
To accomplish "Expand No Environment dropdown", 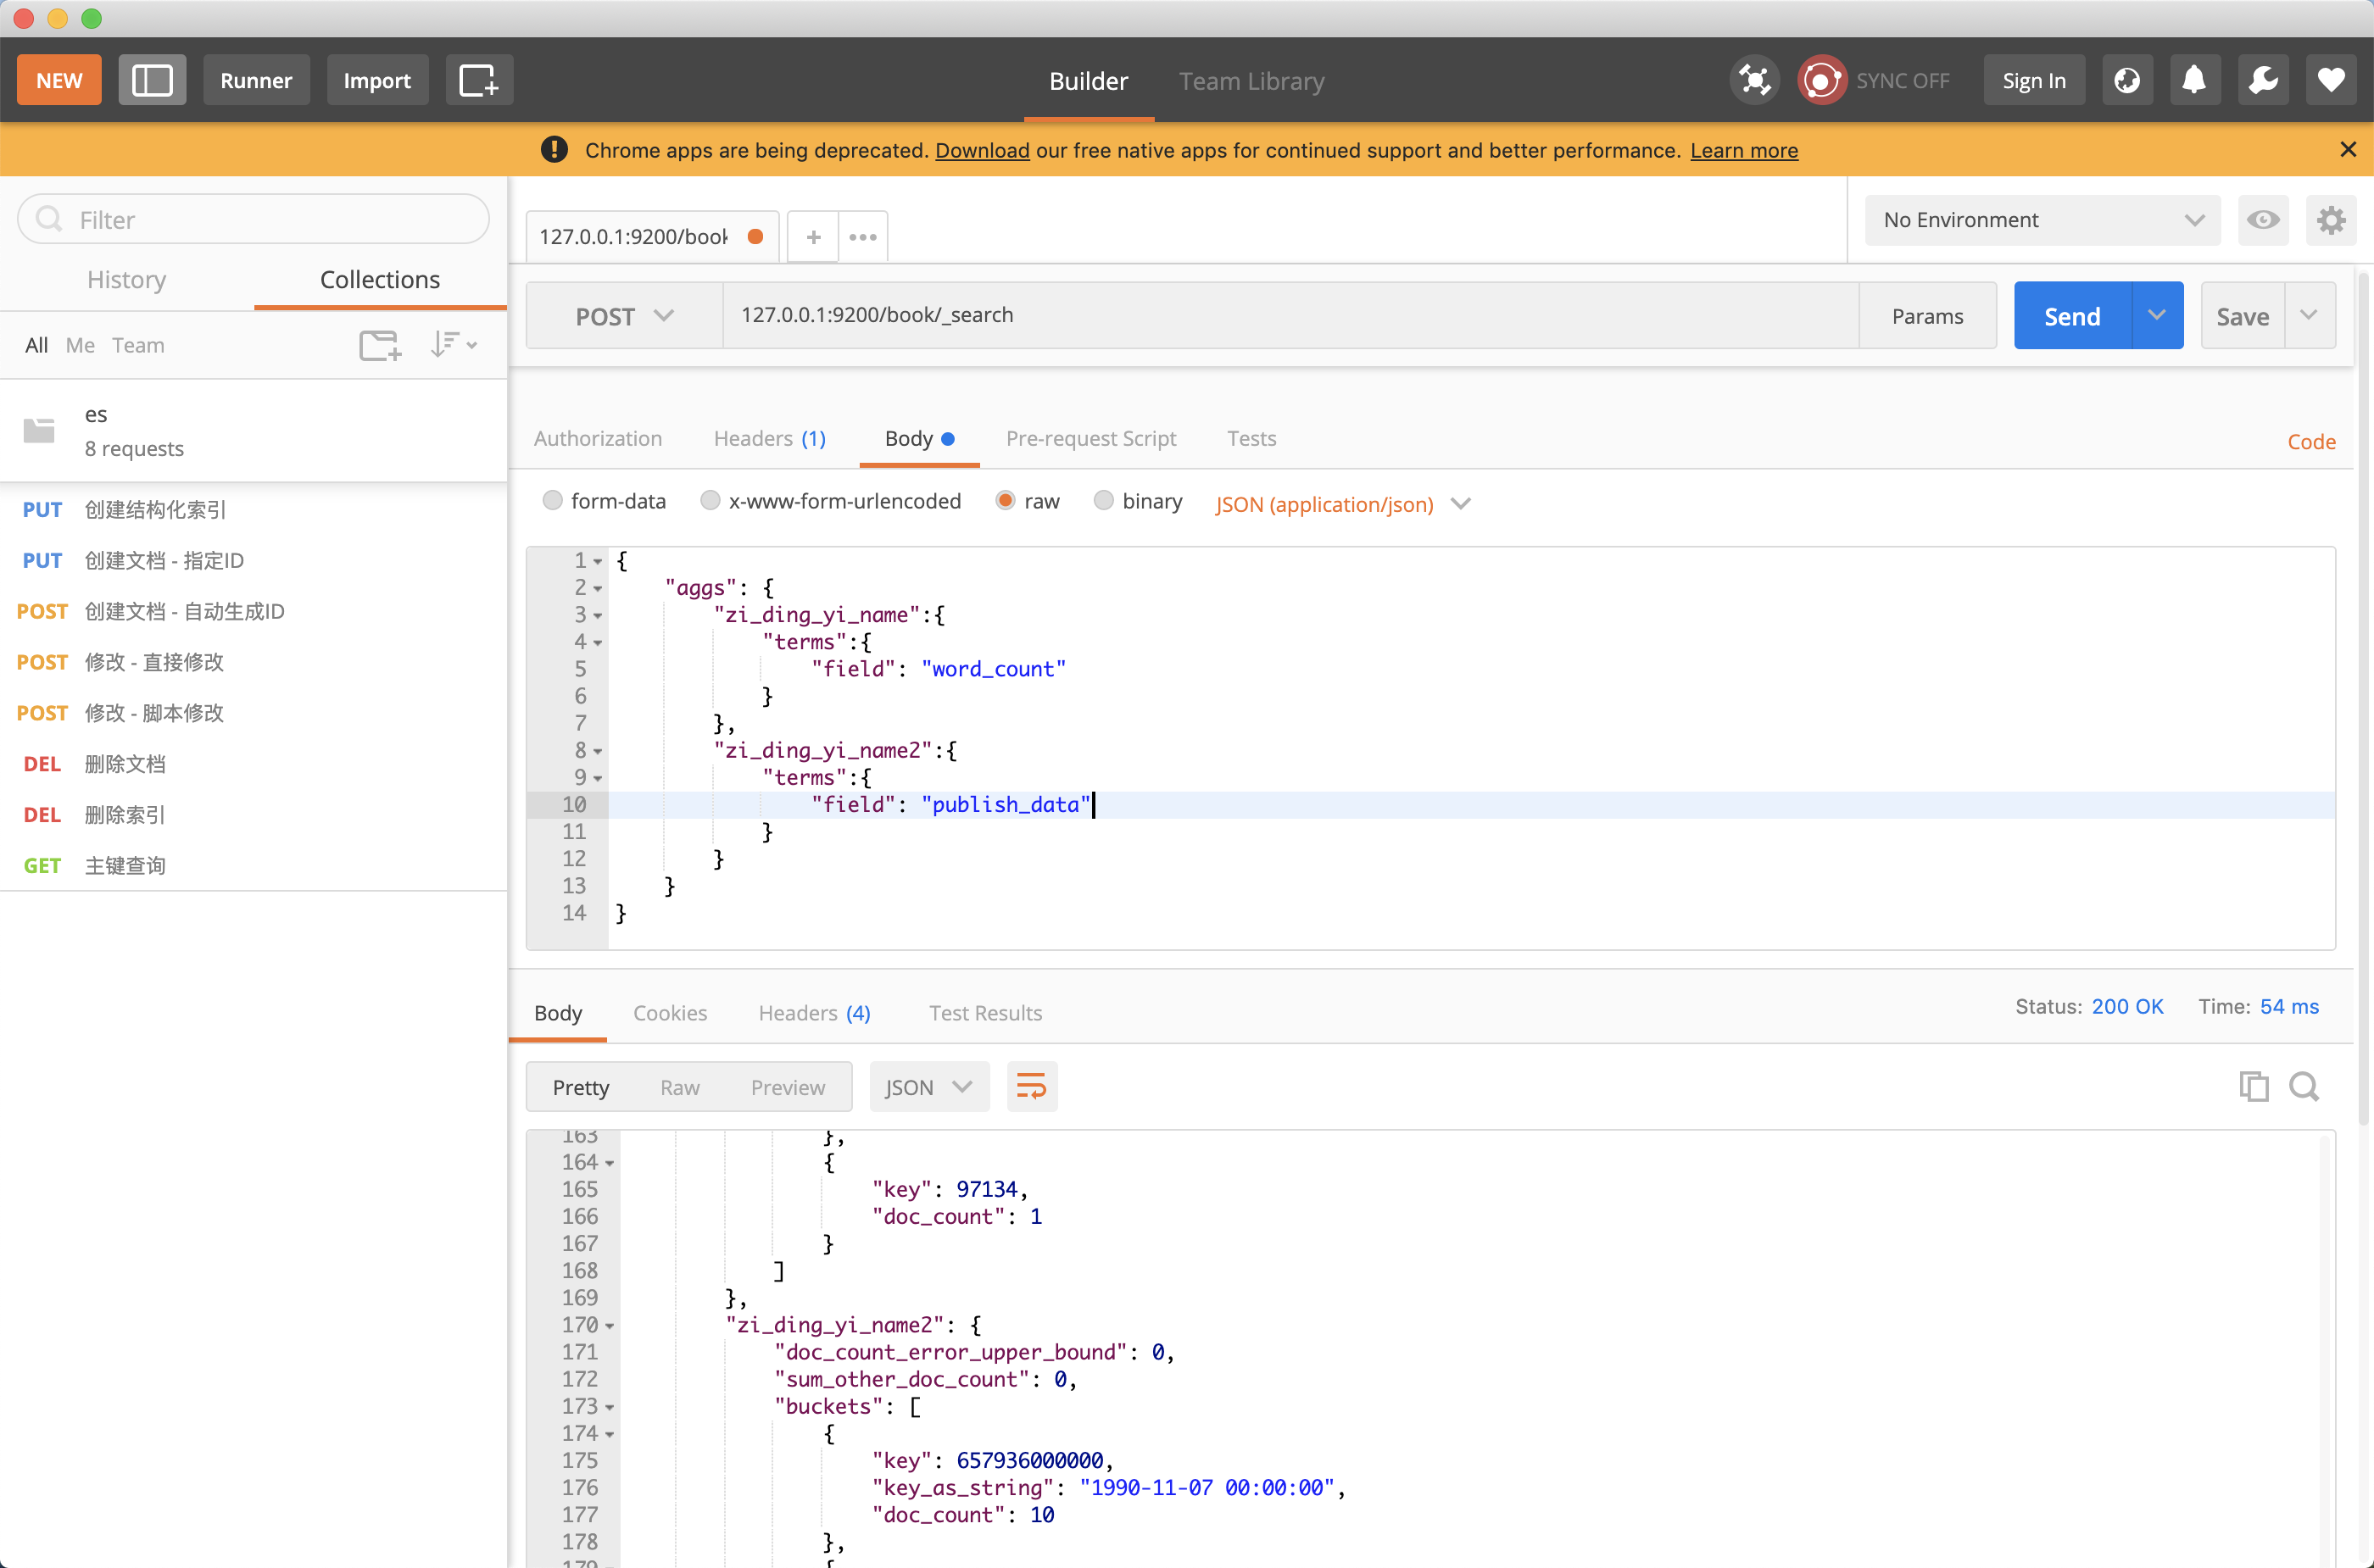I will click(2042, 220).
